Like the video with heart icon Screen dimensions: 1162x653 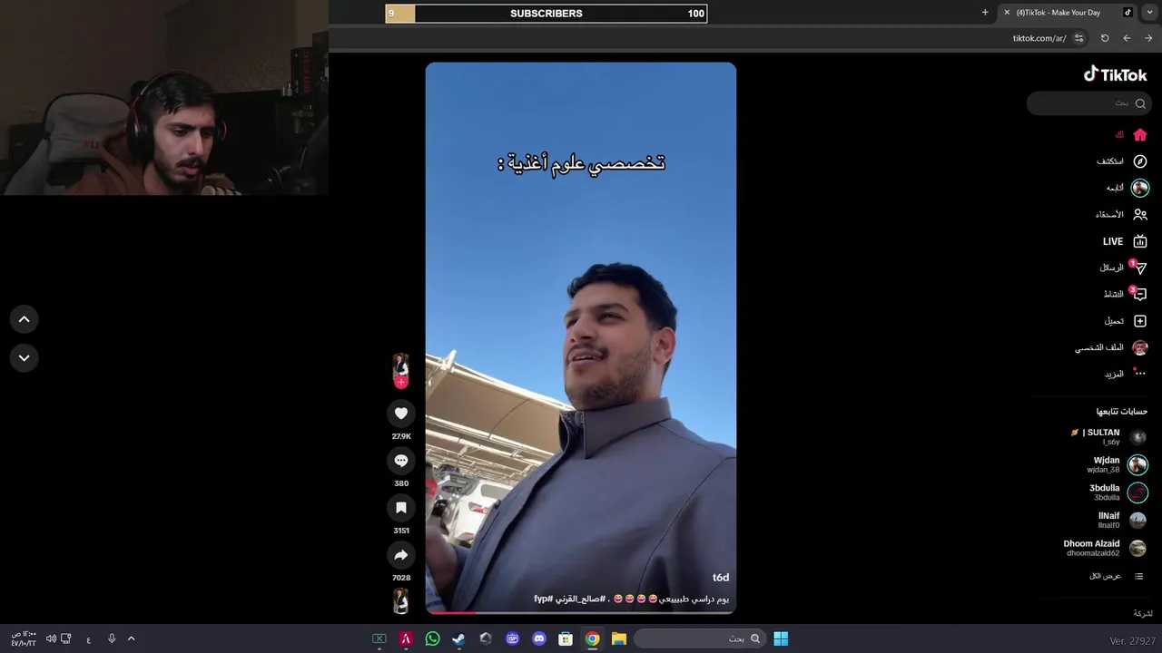(400, 414)
